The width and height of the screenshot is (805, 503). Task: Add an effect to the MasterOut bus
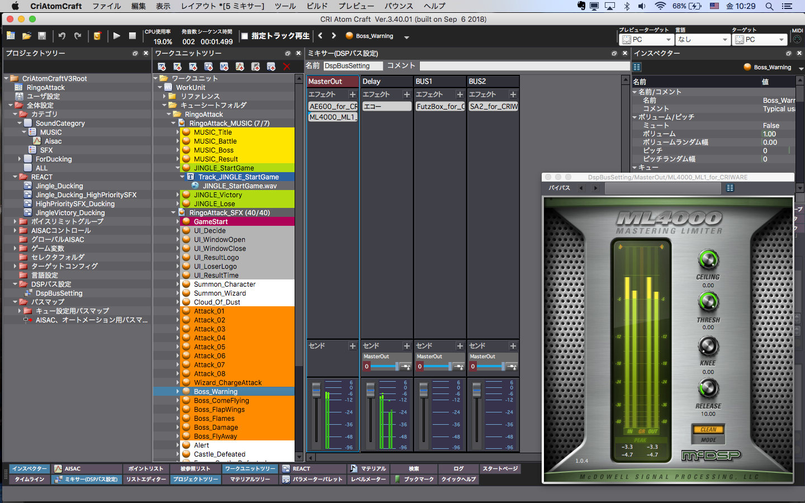pos(353,94)
